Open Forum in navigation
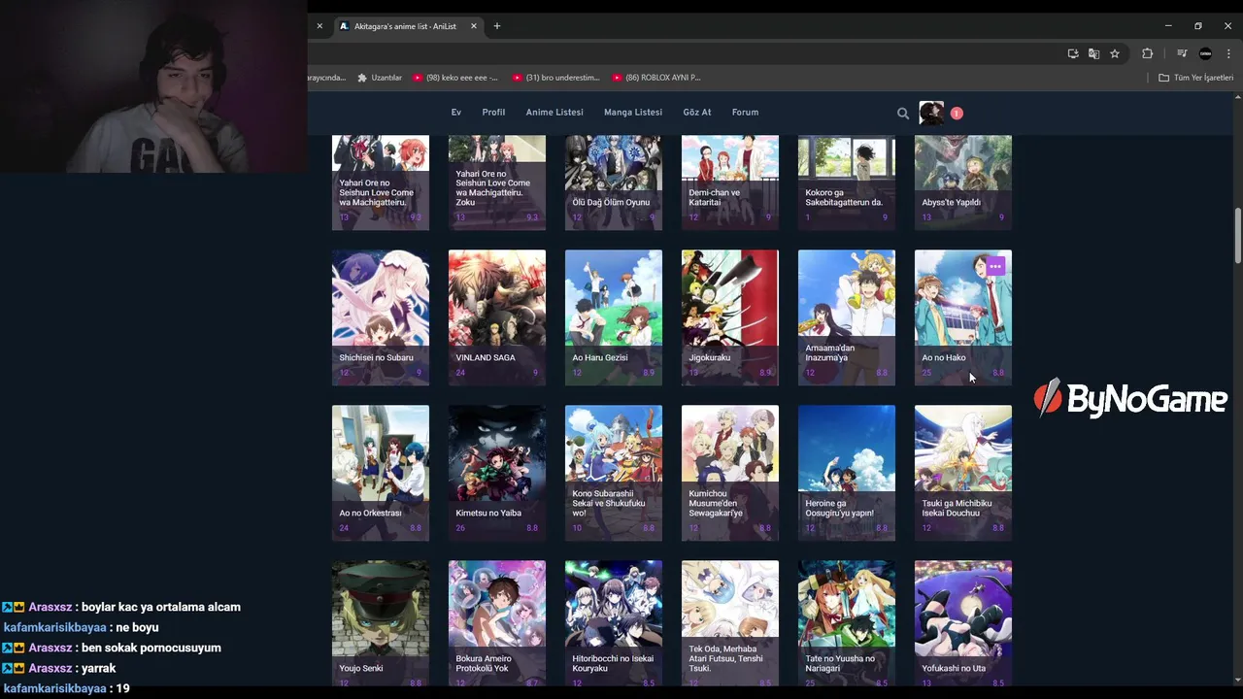This screenshot has width=1243, height=699. [745, 113]
